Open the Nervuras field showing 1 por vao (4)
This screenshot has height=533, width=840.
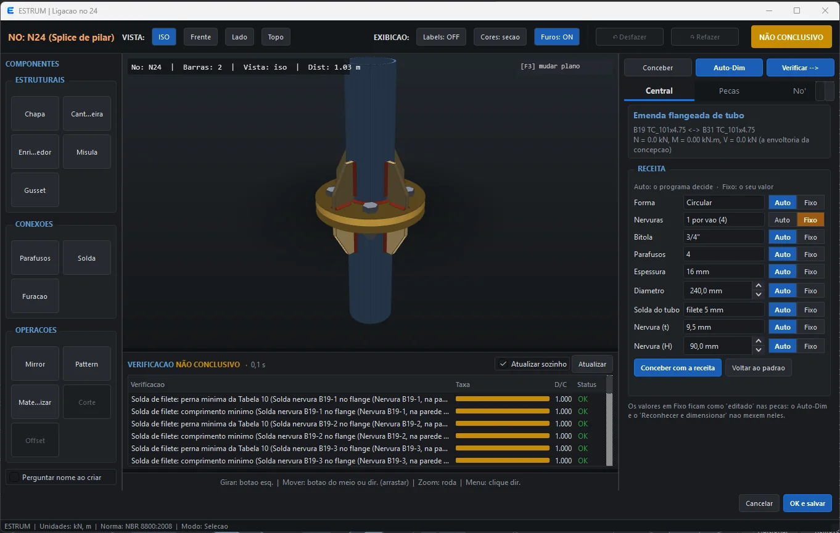coord(724,220)
